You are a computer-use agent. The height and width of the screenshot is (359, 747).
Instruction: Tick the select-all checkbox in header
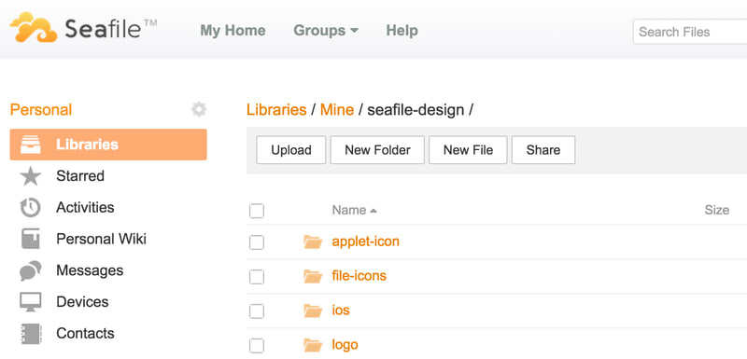[257, 211]
